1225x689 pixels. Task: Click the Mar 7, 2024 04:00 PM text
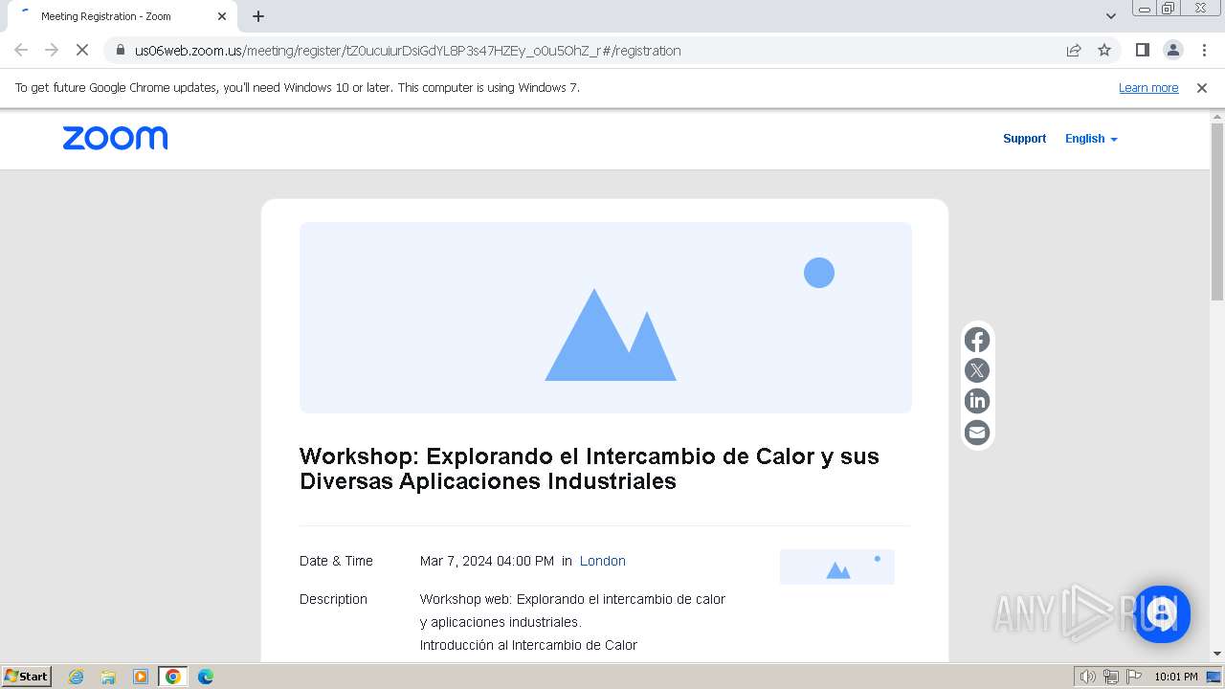pos(487,561)
